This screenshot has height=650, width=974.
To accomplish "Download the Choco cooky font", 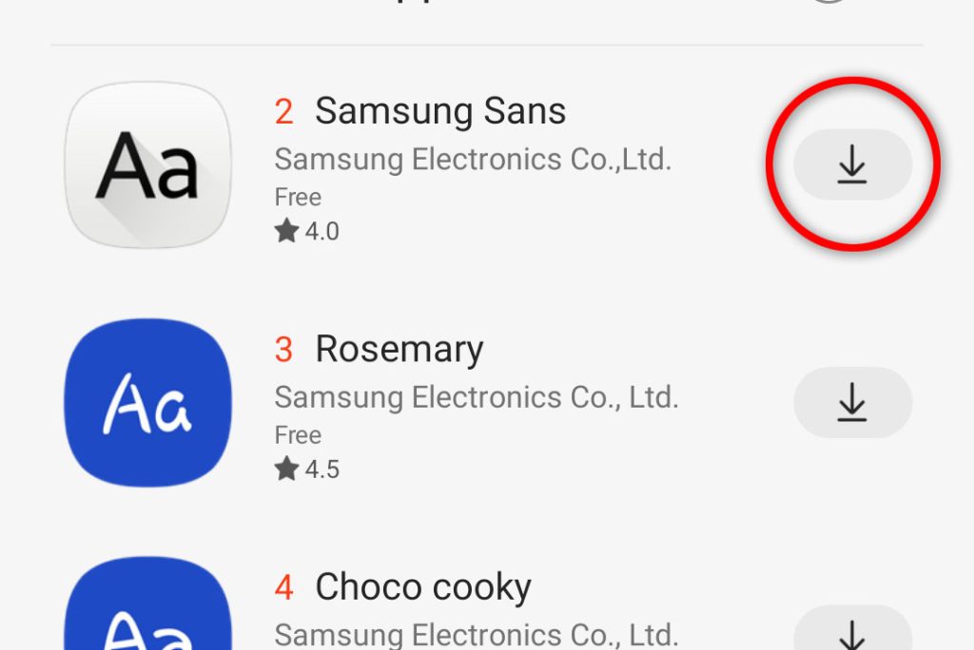I will [x=852, y=627].
